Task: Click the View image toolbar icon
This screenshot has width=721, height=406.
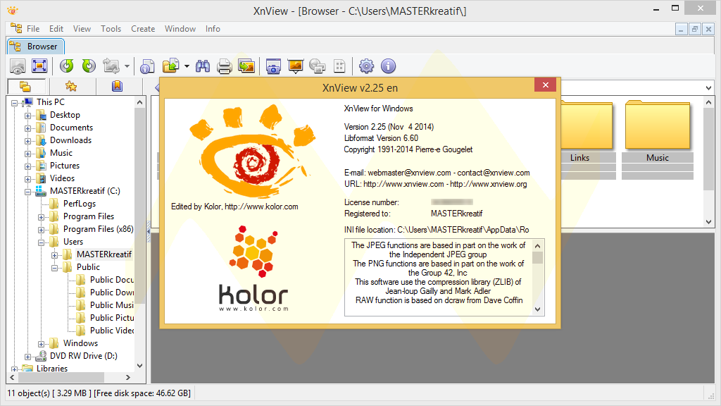Action: (x=18, y=66)
